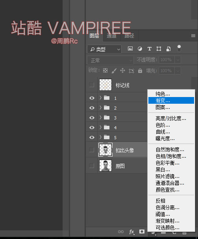Filter layers by pixel image icon
Screen dimensions: 198x239
tap(130, 49)
